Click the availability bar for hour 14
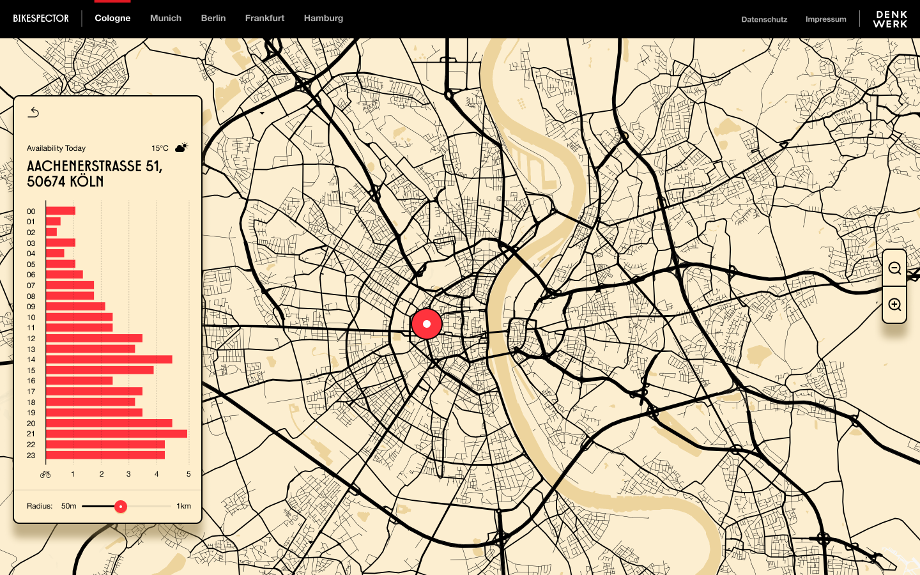This screenshot has width=920, height=575. (x=109, y=360)
